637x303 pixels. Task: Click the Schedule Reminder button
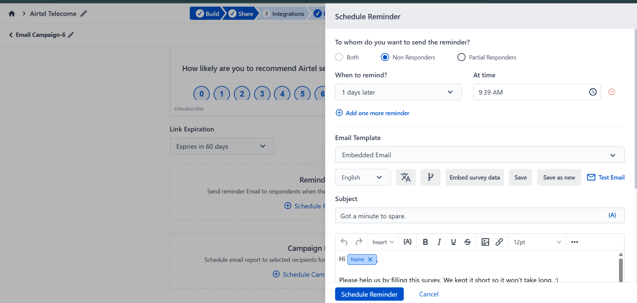pos(369,294)
